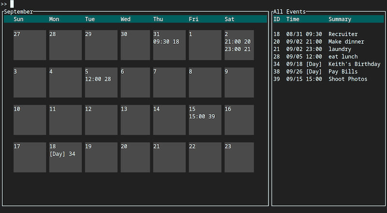Click the Thu column header
Viewport: 387px width, 213px height.
(158, 19)
